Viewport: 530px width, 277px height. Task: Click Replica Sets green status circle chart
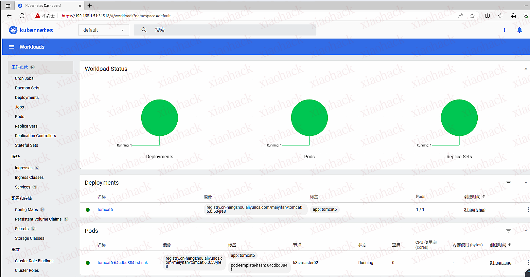click(x=459, y=118)
